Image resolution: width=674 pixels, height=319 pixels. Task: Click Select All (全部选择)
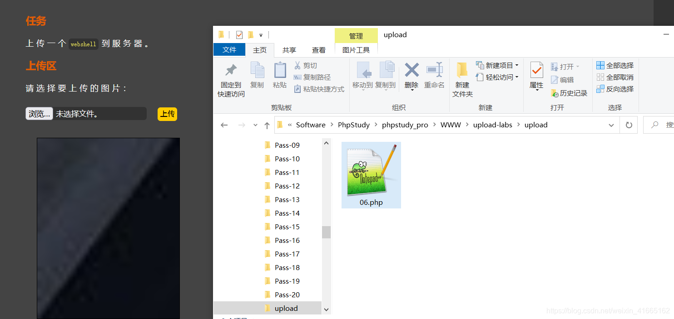click(x=615, y=65)
